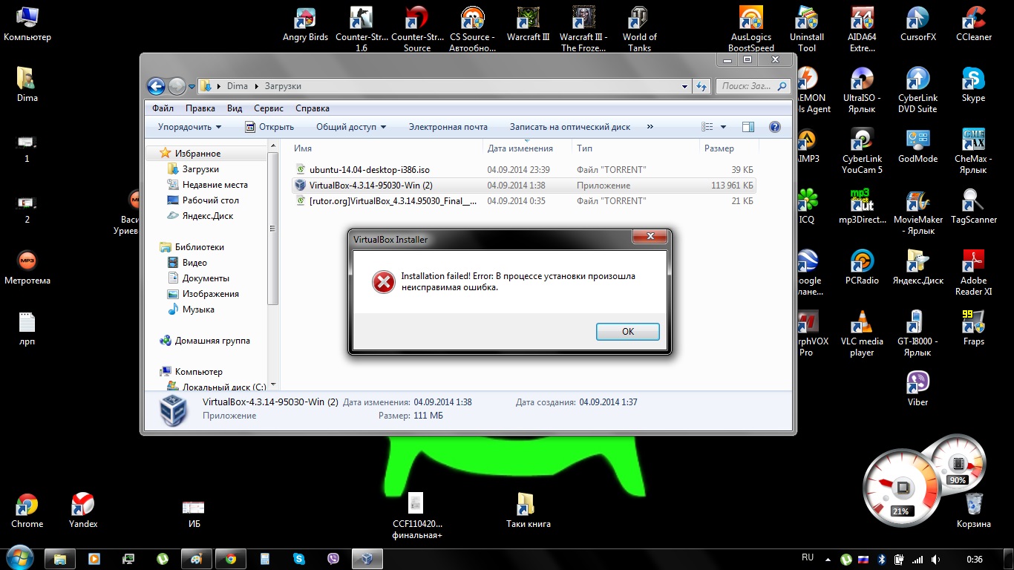This screenshot has width=1014, height=570.
Task: Click the Windows Start button
Action: pos(19,558)
